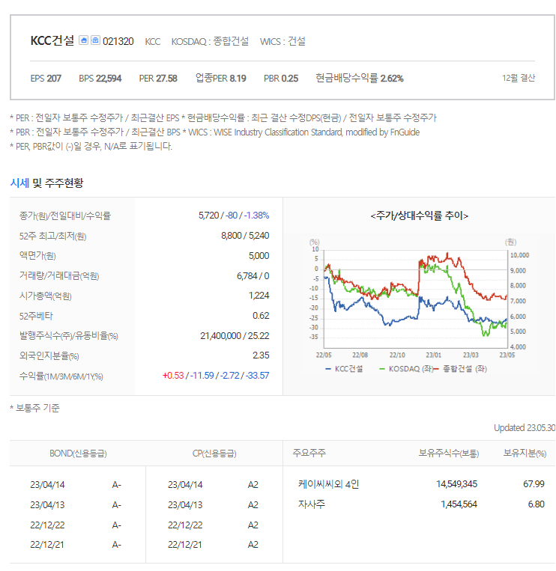The image size is (556, 571).
Task: Click the share count 14,549,345
Action: tap(456, 484)
